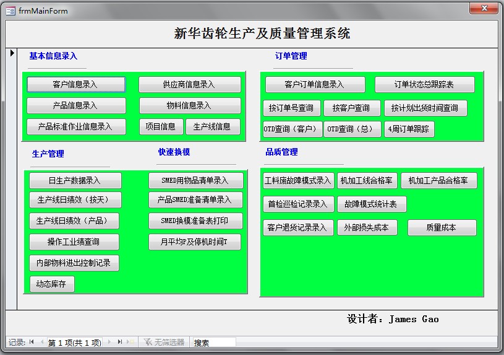The image size is (504, 355).
Task: Click current record number box
Action: pos(75,342)
